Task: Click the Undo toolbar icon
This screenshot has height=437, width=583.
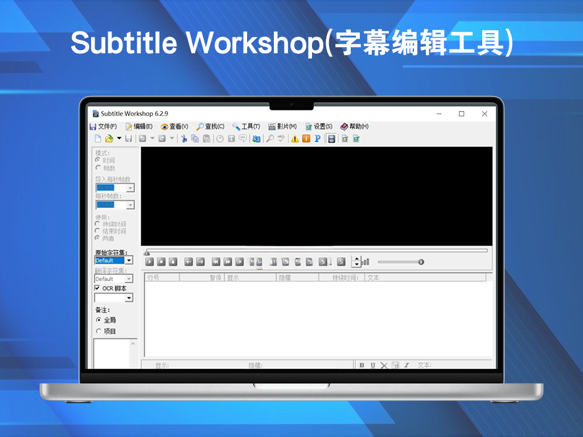Action: (142, 139)
